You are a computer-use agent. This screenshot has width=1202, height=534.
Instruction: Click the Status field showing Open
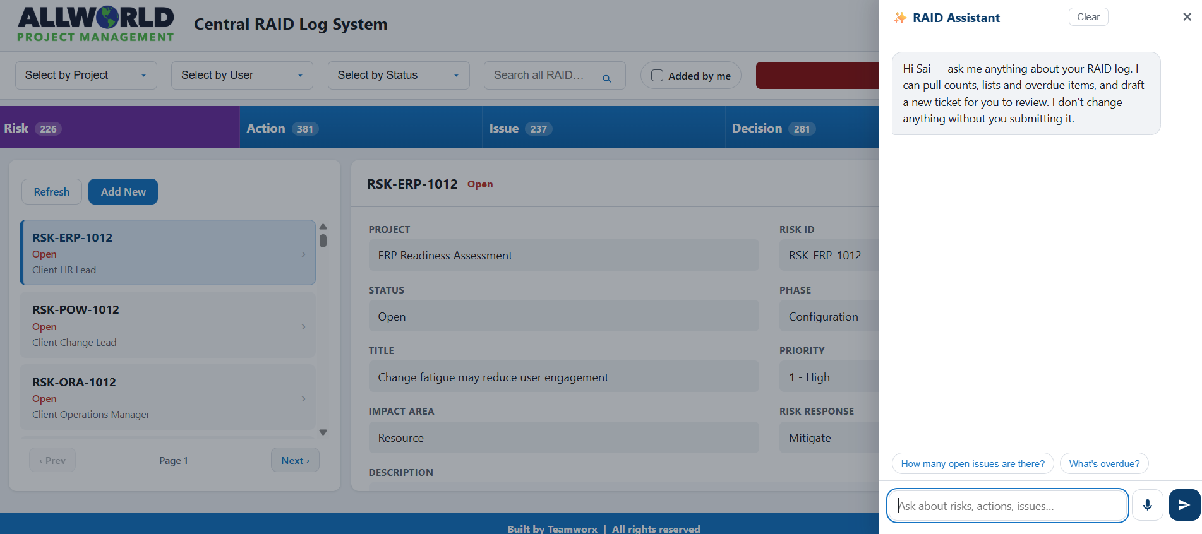(x=563, y=316)
